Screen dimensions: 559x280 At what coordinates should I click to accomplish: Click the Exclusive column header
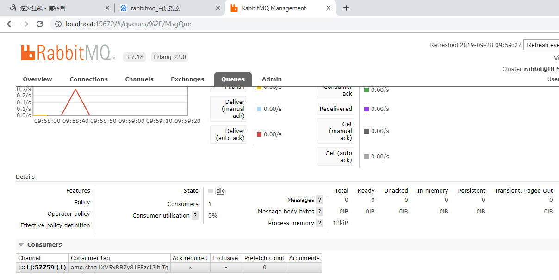(225, 258)
